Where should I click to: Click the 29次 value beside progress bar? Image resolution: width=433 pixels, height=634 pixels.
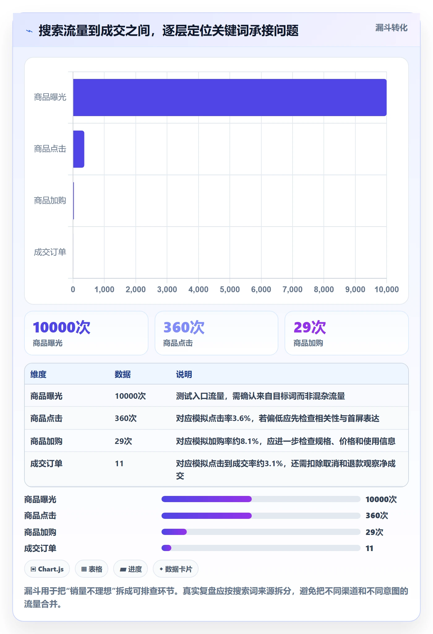(374, 532)
